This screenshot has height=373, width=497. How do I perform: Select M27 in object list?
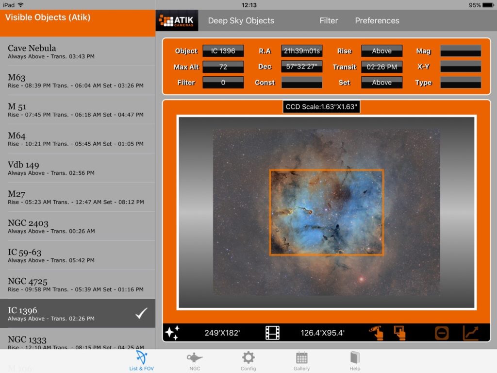click(78, 197)
